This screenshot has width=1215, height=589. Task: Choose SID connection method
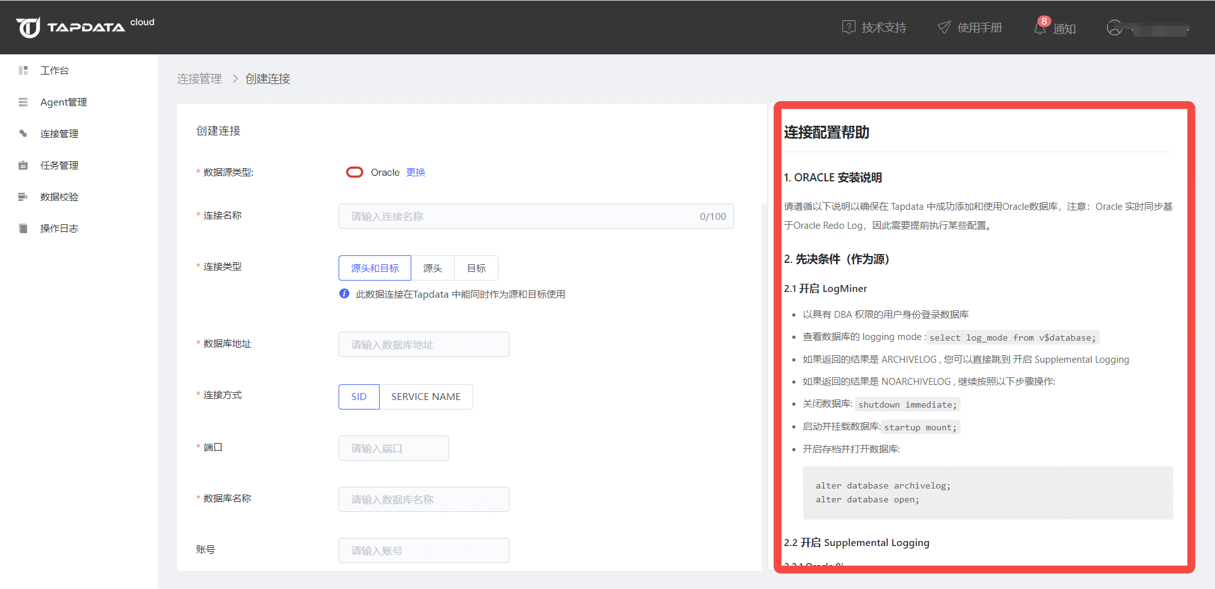tap(359, 397)
